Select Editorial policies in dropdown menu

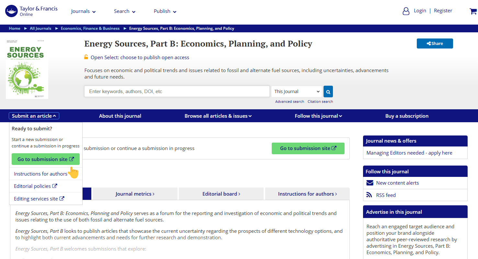36,186
